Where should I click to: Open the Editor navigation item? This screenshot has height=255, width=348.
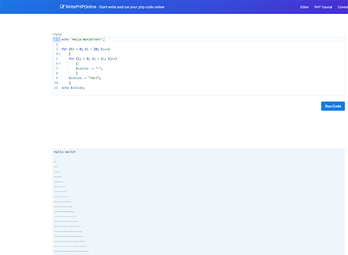pyautogui.click(x=304, y=7)
